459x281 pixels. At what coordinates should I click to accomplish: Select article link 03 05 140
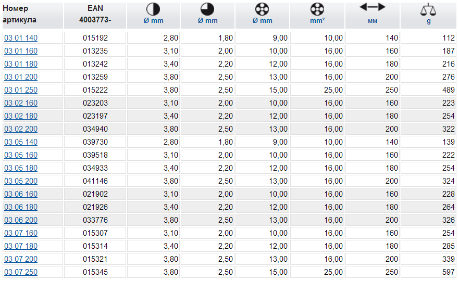(21, 142)
